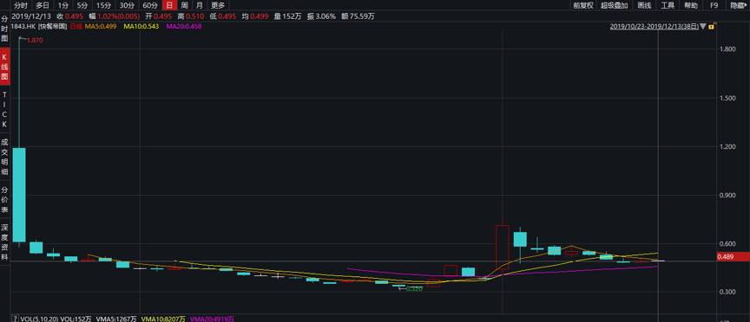
Task: Click the VMA20:4919万 label
Action: coord(213,319)
